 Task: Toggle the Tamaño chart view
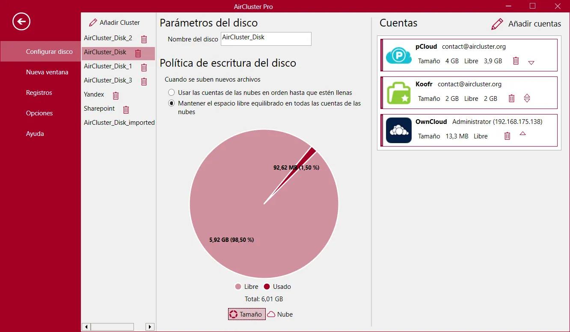coord(247,314)
